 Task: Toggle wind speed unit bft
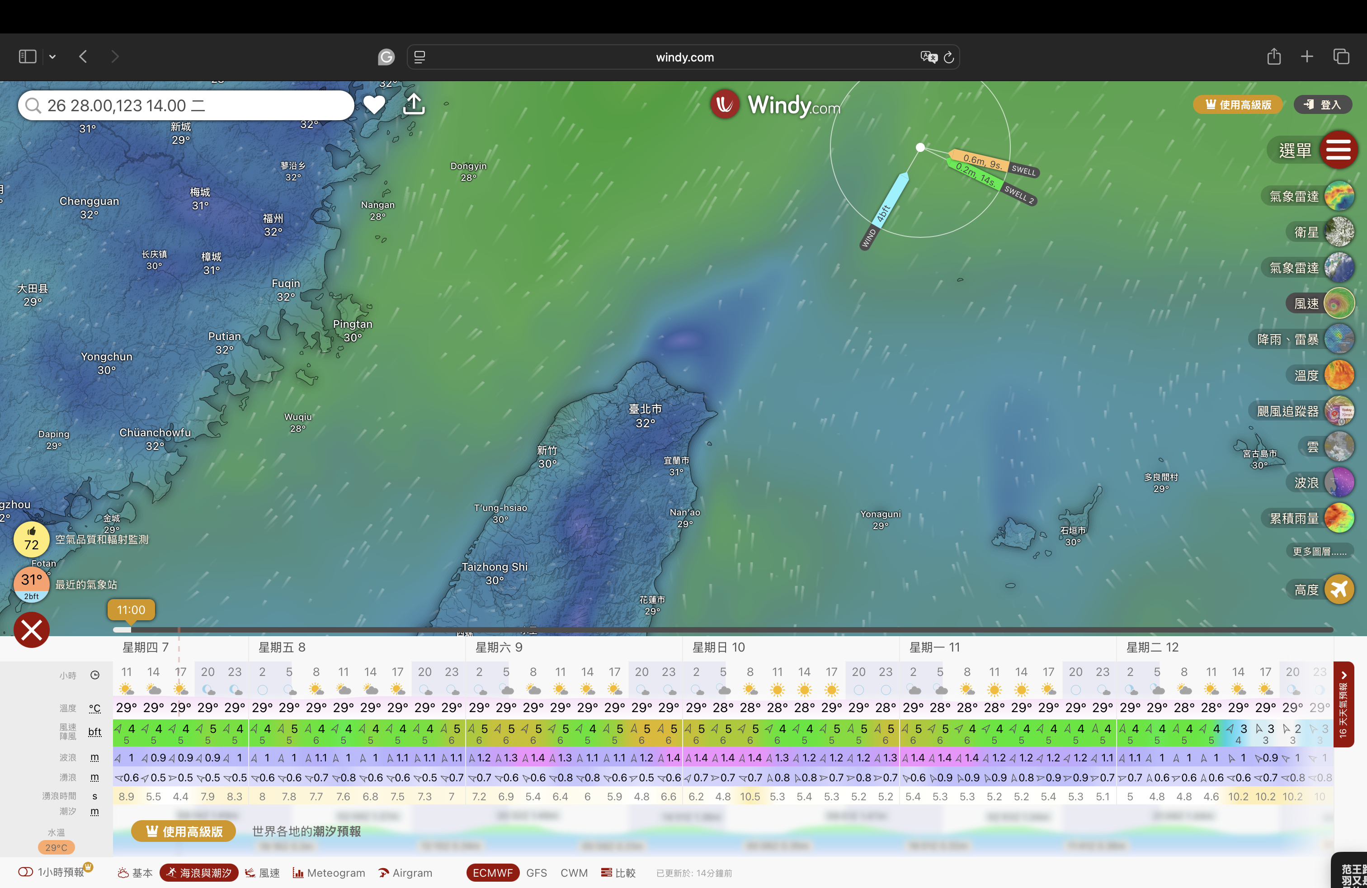(95, 732)
